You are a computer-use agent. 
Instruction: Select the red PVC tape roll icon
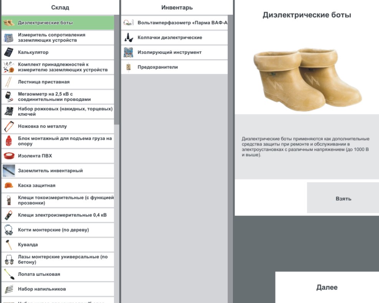[8, 156]
